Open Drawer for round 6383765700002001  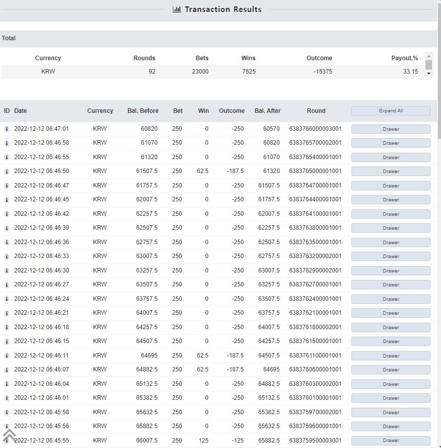(391, 143)
